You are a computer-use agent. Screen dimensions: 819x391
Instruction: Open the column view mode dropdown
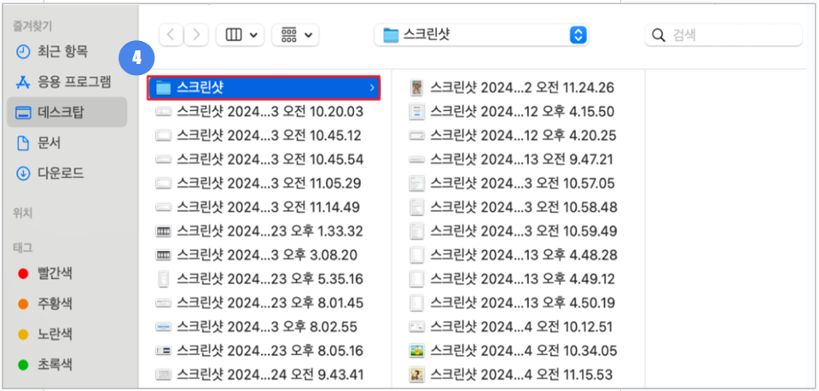click(241, 35)
